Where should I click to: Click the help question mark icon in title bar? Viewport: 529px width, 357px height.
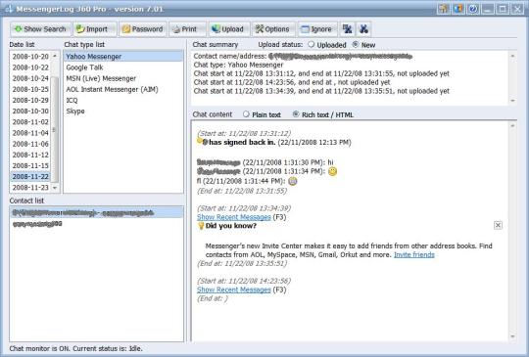(x=473, y=9)
